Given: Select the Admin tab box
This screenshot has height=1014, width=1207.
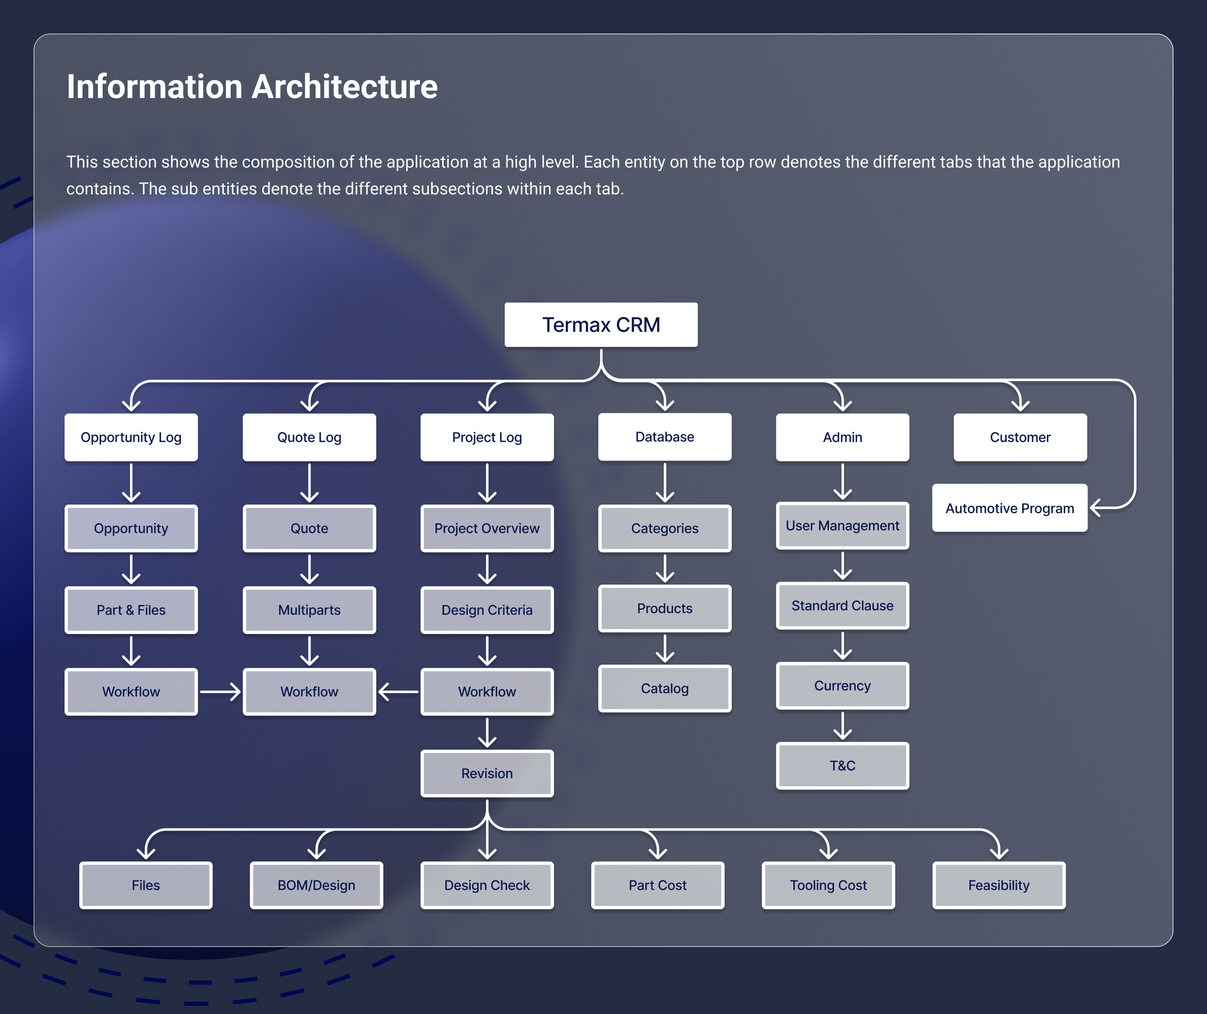Looking at the screenshot, I should [x=842, y=437].
